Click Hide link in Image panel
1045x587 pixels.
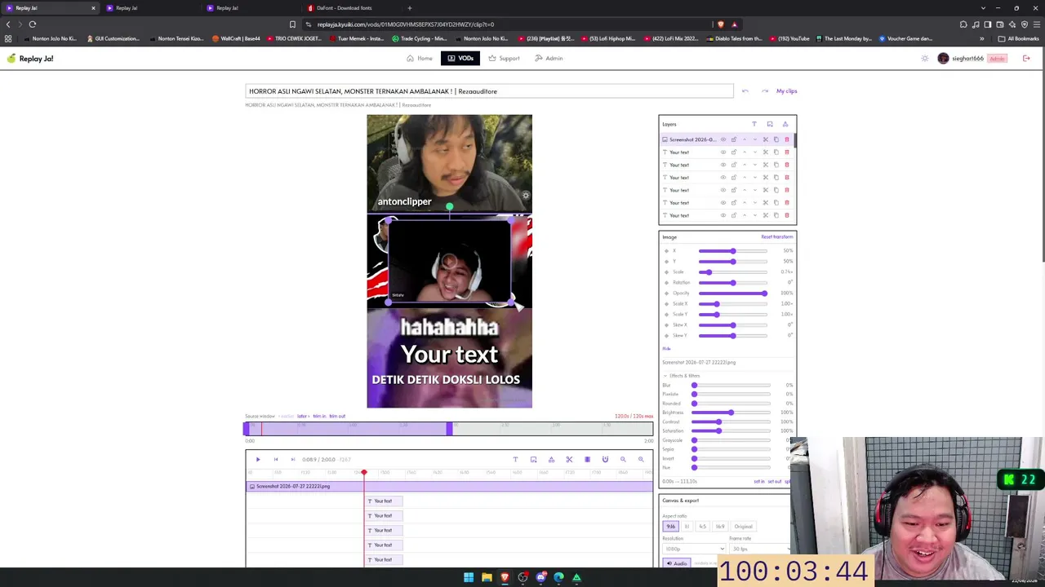pyautogui.click(x=666, y=349)
